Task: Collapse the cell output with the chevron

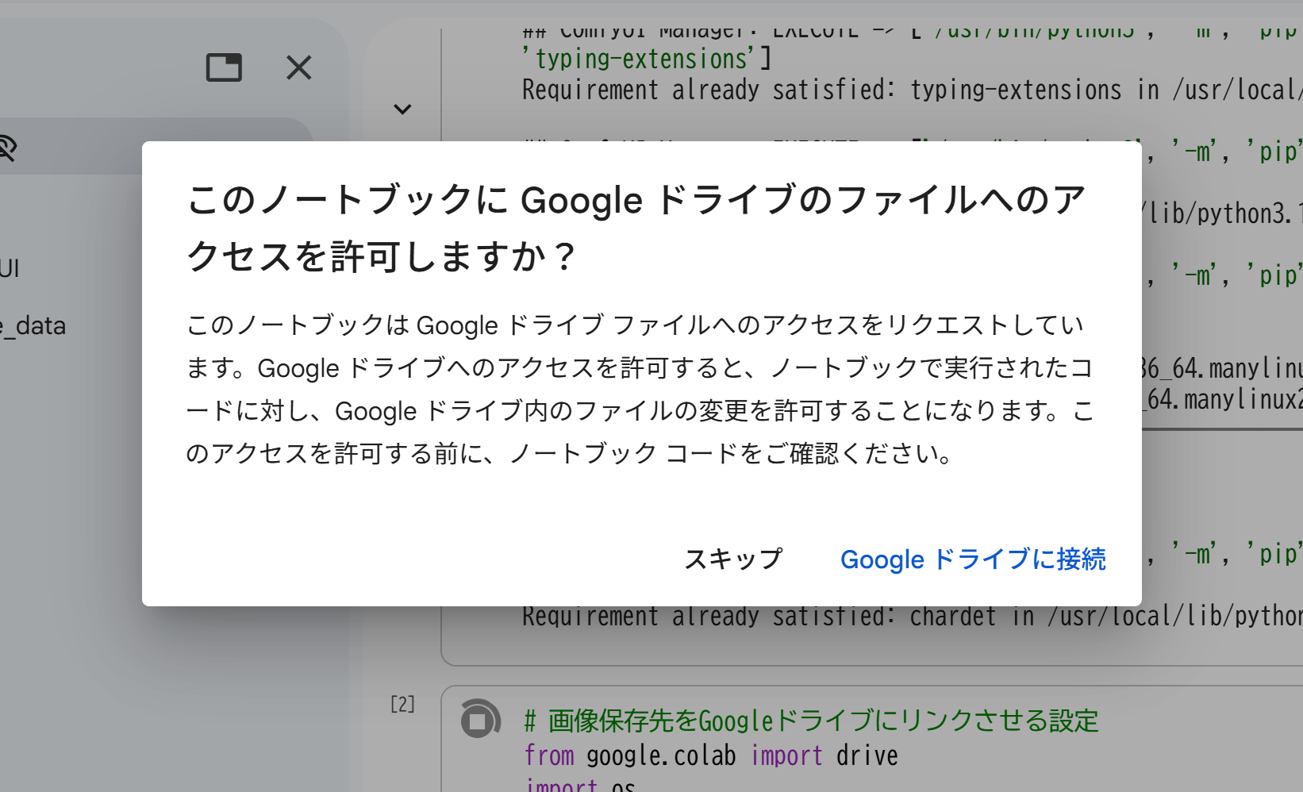Action: click(x=402, y=109)
